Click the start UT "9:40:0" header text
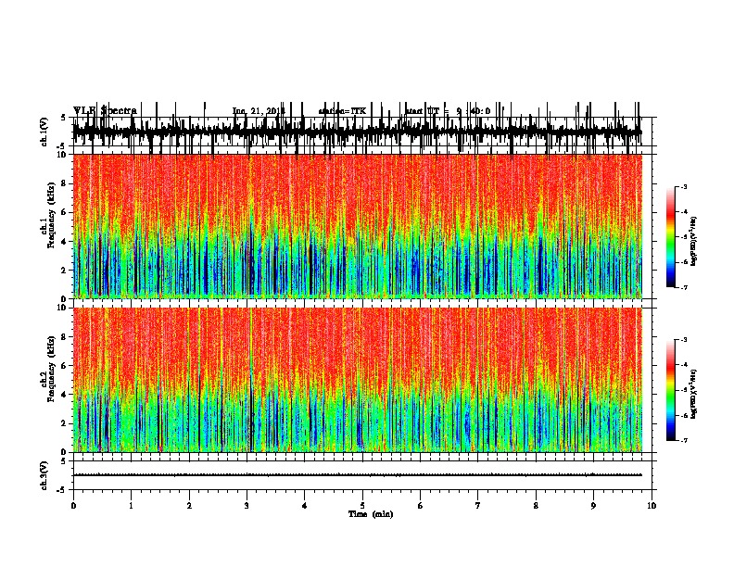734x567 pixels. 474,111
